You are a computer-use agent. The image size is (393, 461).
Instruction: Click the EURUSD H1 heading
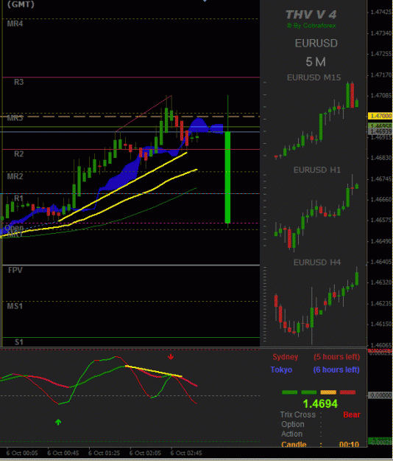(x=317, y=170)
